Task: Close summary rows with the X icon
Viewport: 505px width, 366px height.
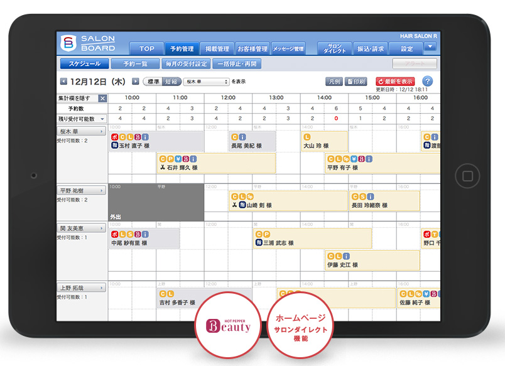Action: coord(102,98)
